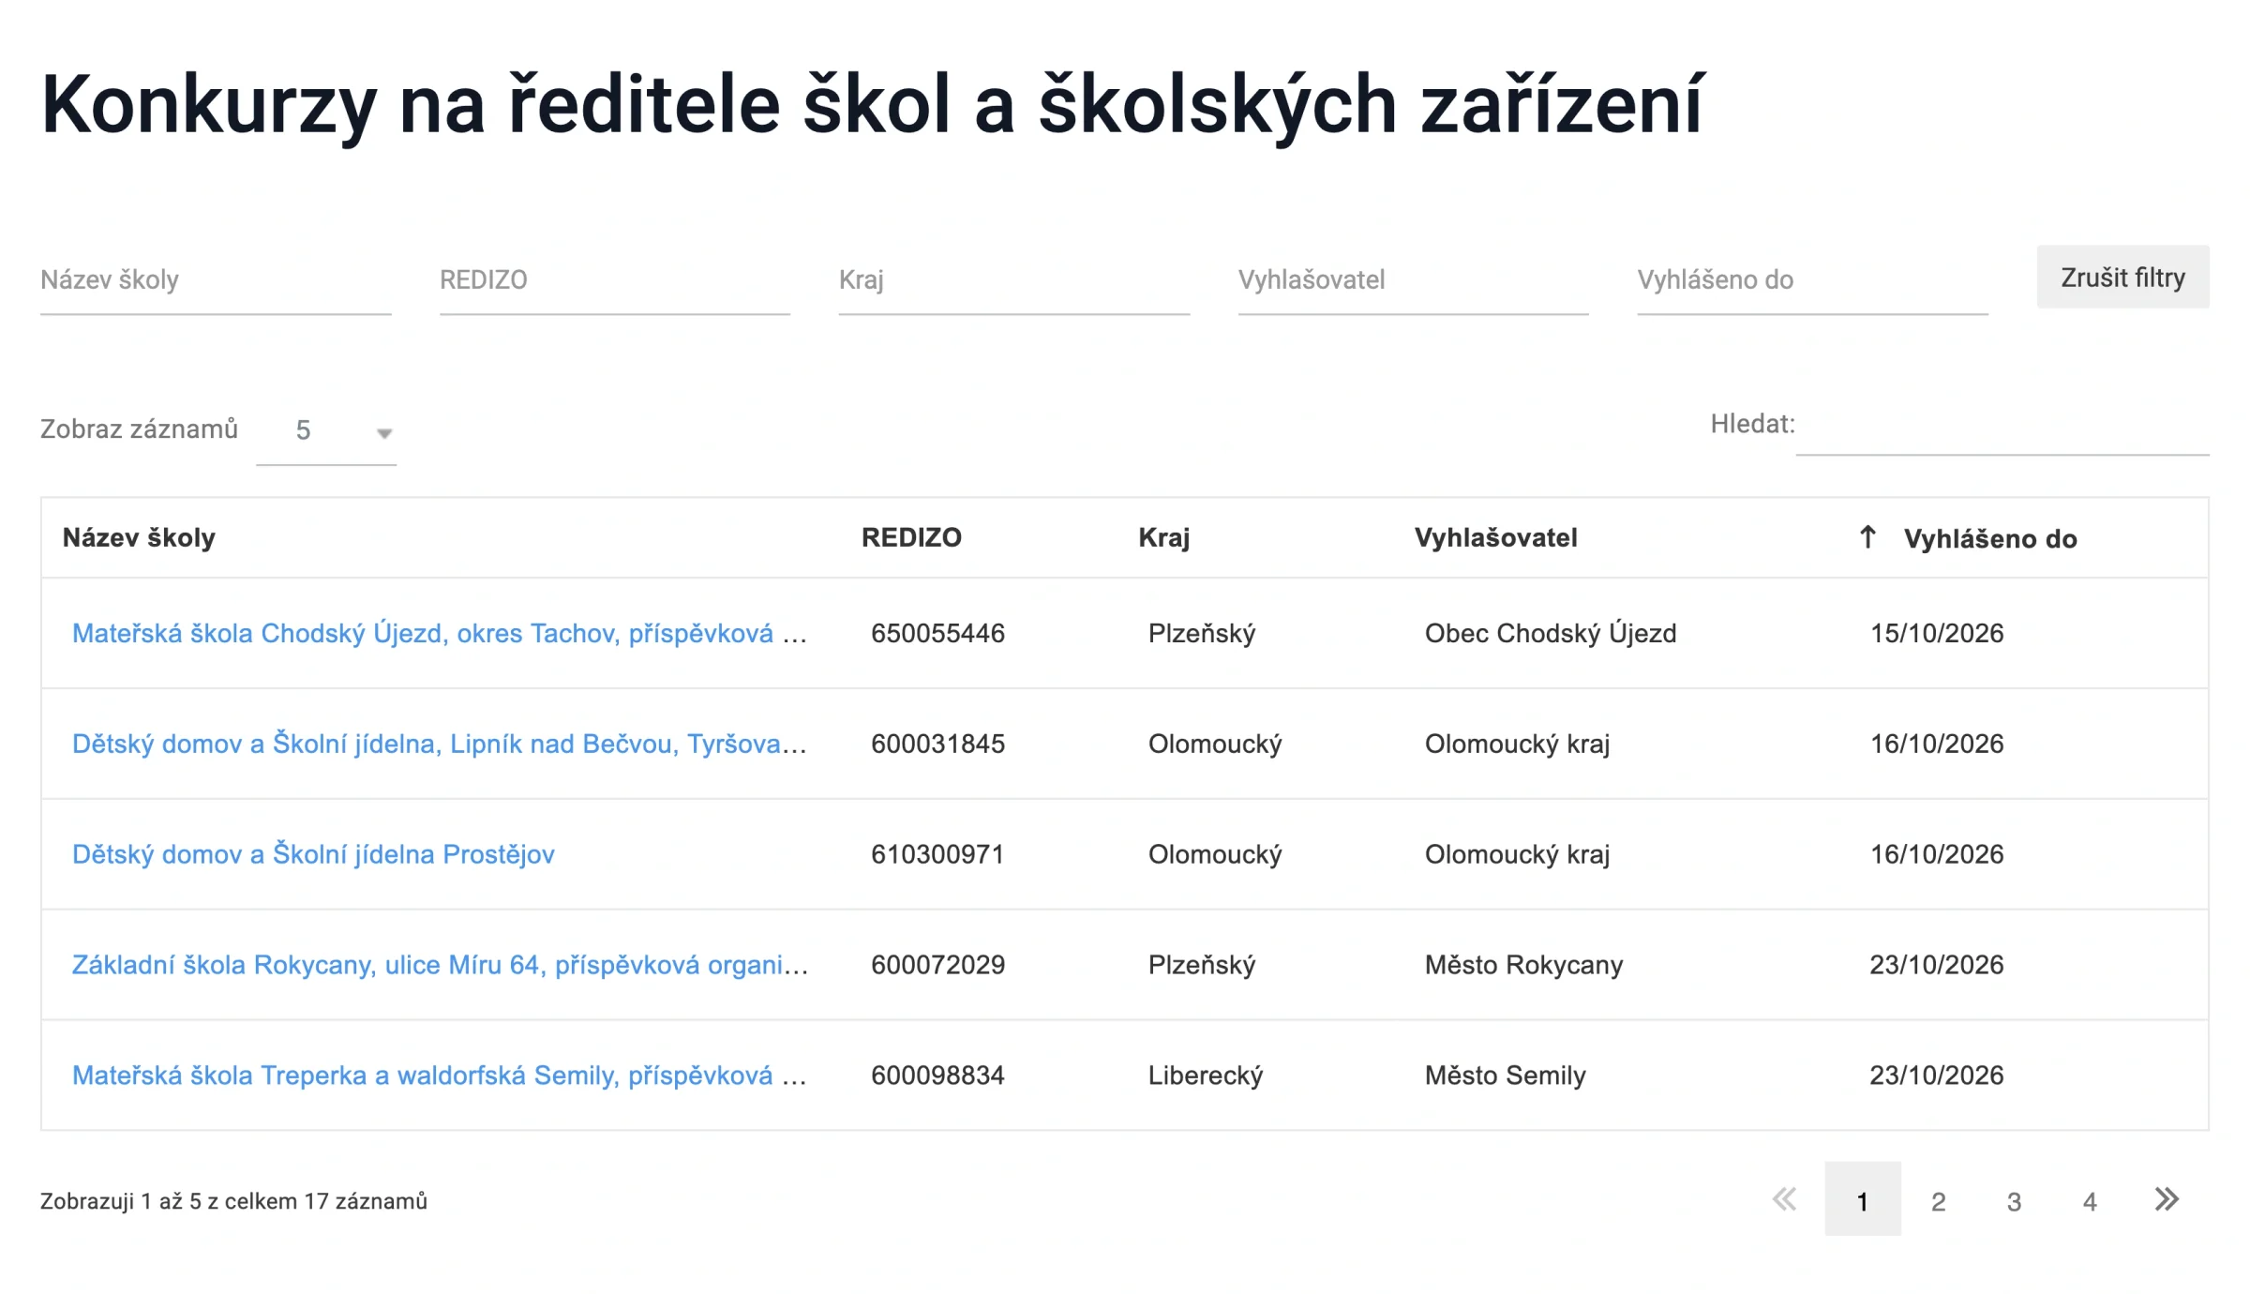Sort by Název školy column header
Screen dimensions: 2250x1294
(x=139, y=538)
